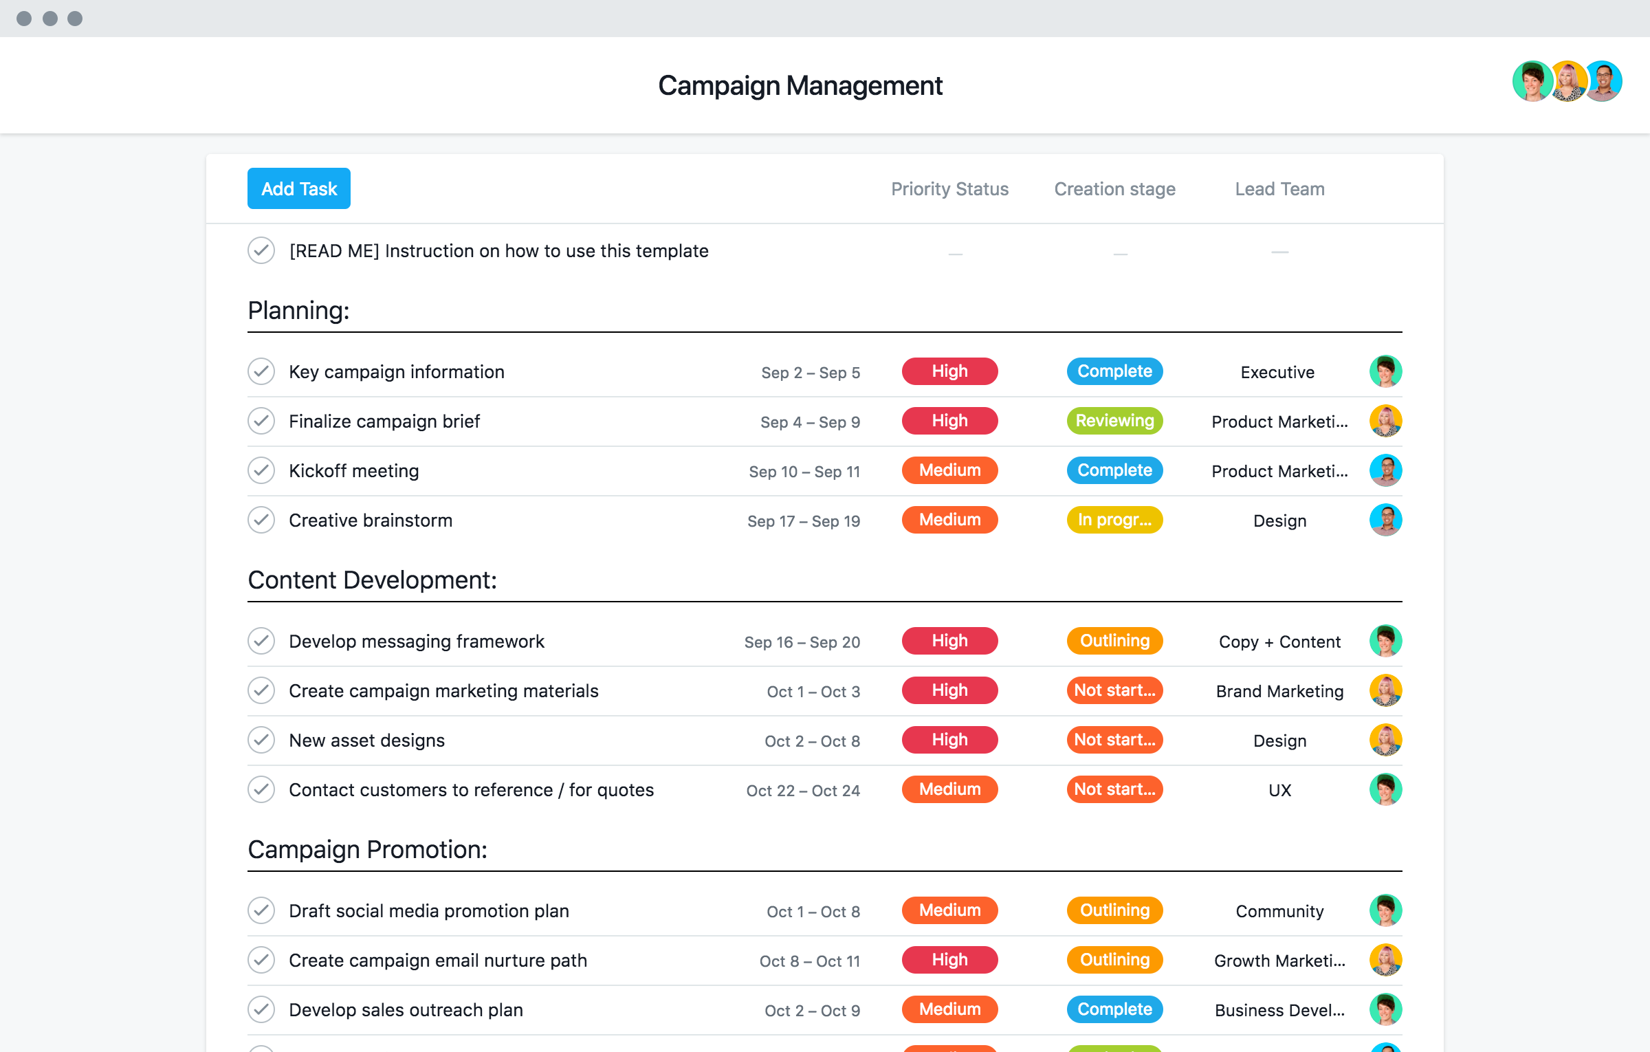Viewport: 1650px width, 1052px height.
Task: Click the 'Outlining' status badge on Develop messaging framework
Action: tap(1114, 639)
